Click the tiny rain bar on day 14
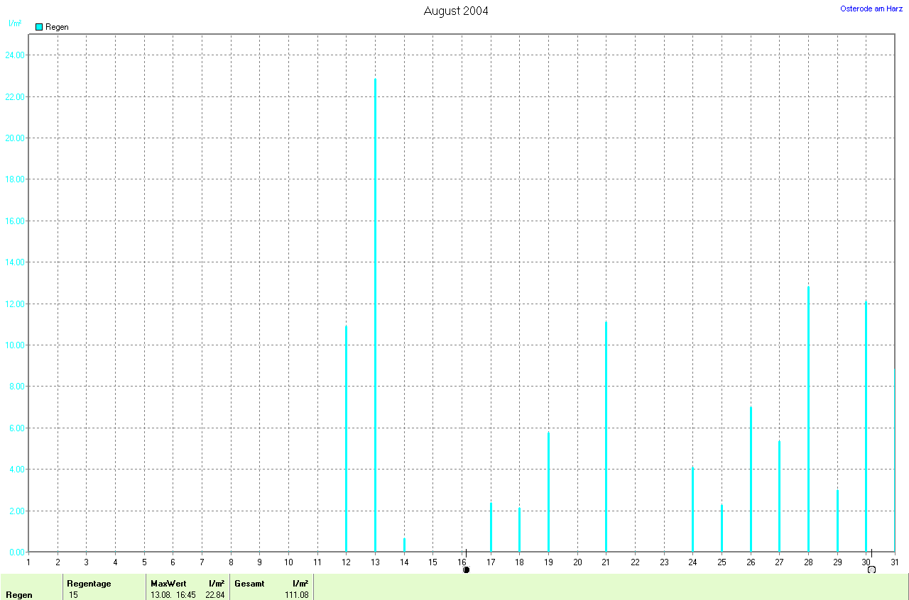The width and height of the screenshot is (909, 600). 404,545
